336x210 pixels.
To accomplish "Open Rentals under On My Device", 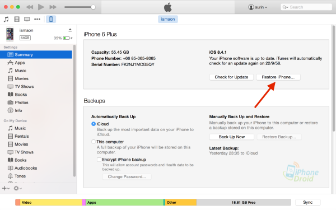I will coord(36,136).
